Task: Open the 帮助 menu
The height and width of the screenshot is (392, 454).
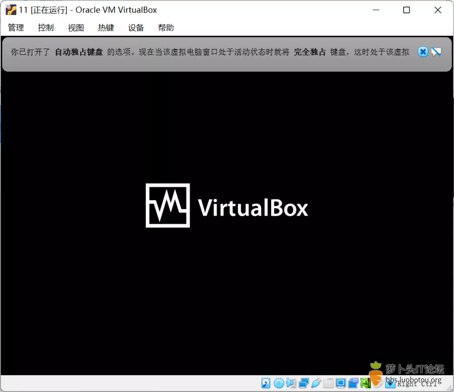Action: tap(166, 28)
